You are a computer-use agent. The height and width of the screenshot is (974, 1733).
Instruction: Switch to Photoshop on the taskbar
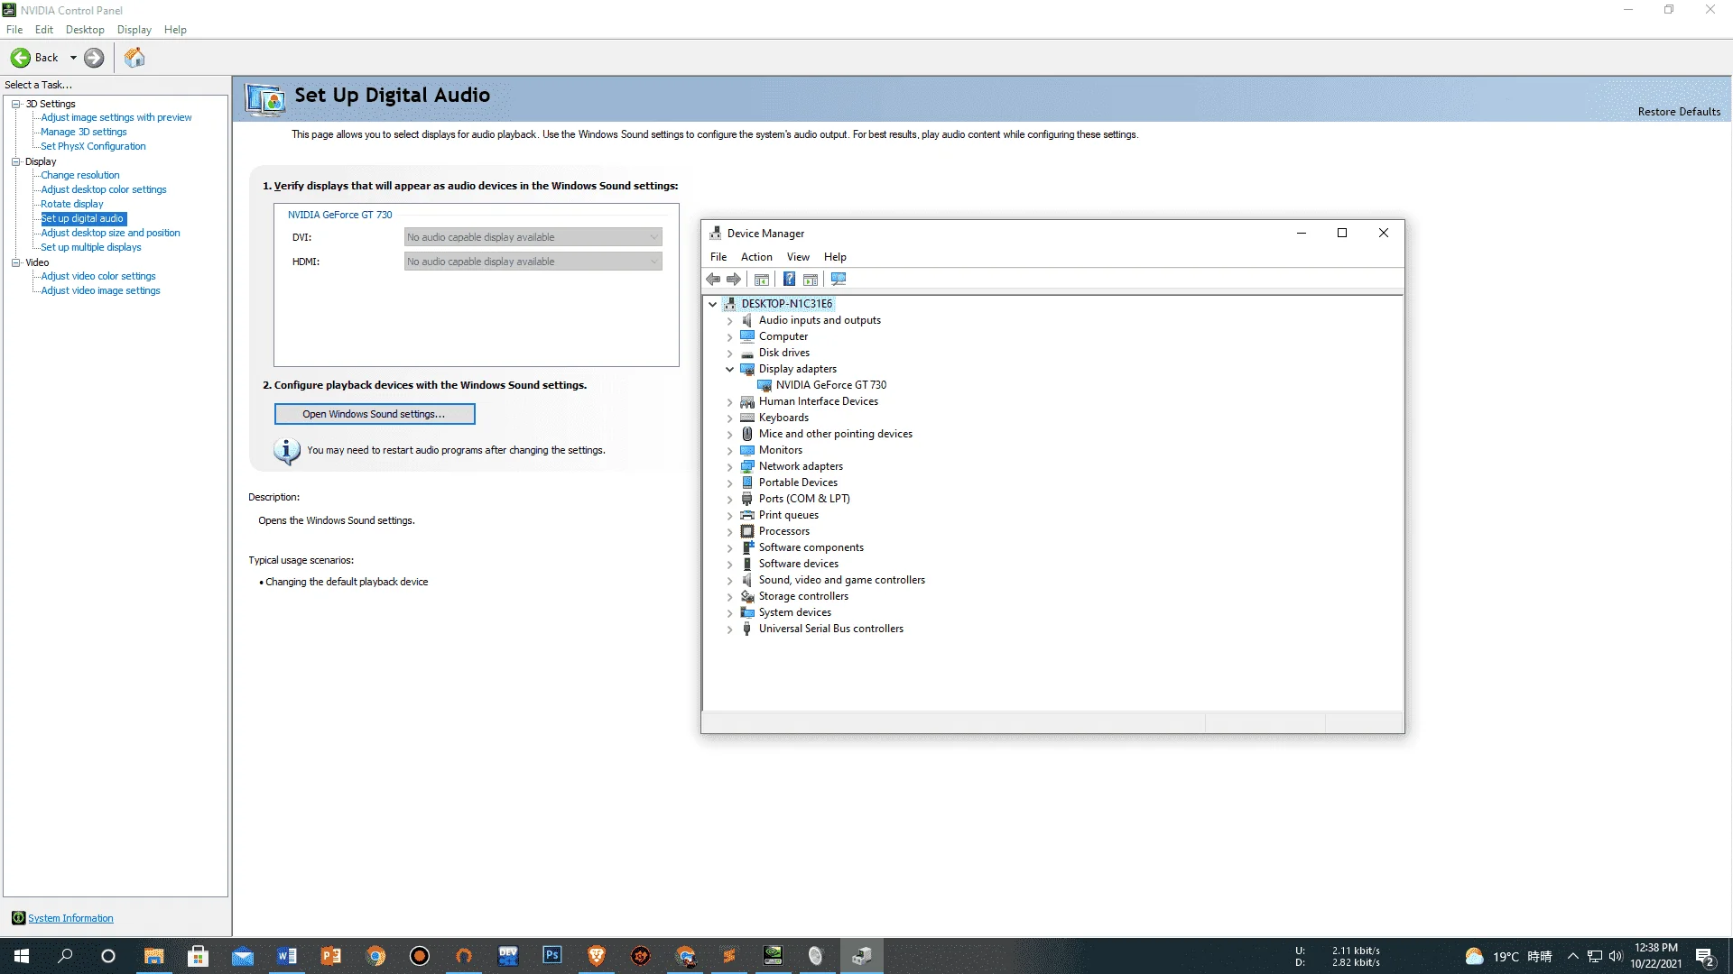552,956
